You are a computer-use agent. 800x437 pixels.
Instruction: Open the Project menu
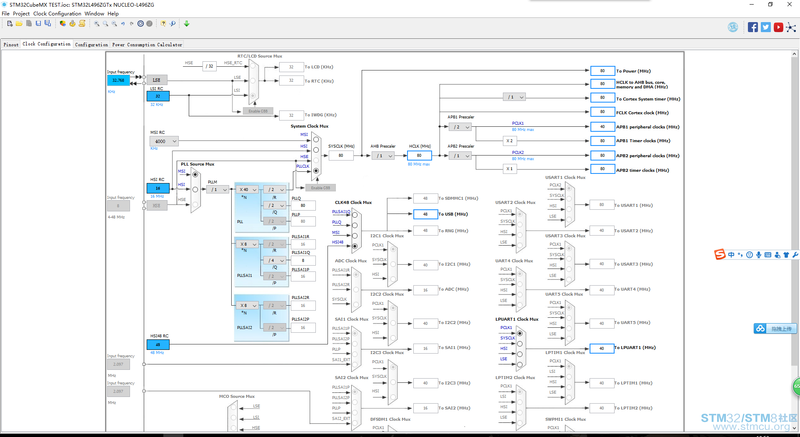(21, 14)
